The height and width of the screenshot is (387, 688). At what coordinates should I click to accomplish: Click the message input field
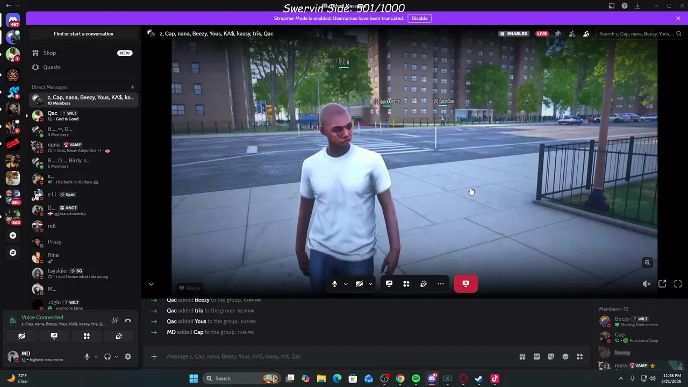[x=339, y=356]
